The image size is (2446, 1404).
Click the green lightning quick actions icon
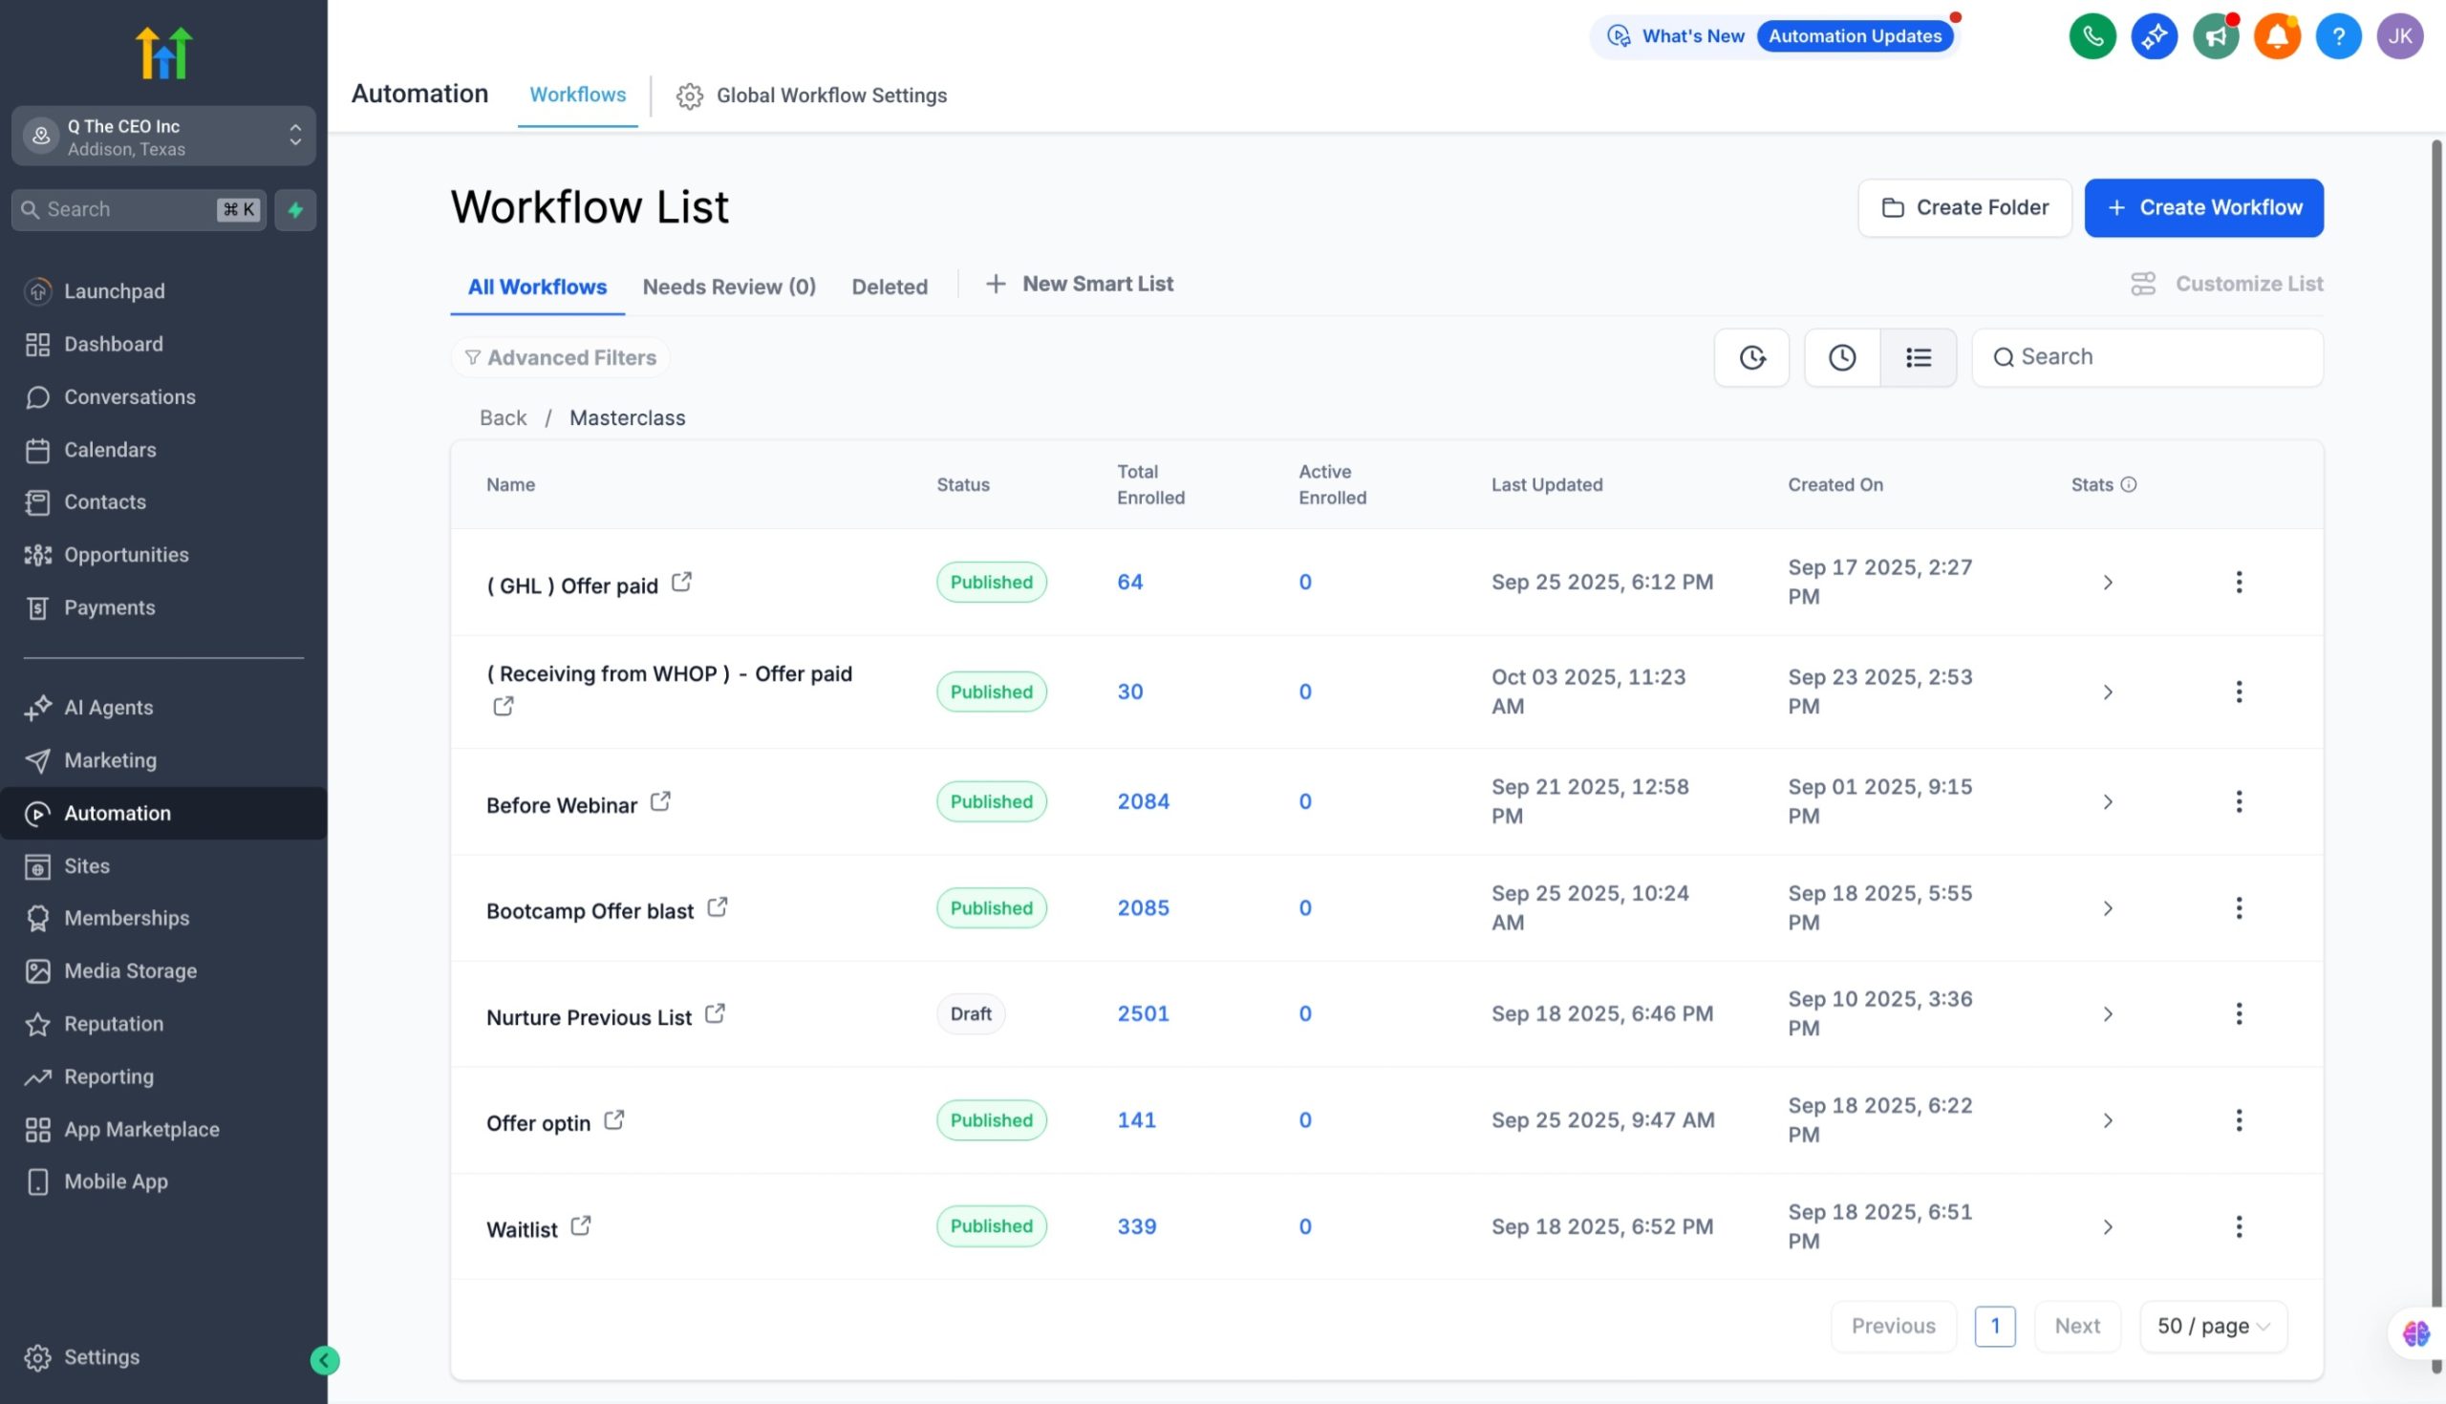[295, 209]
